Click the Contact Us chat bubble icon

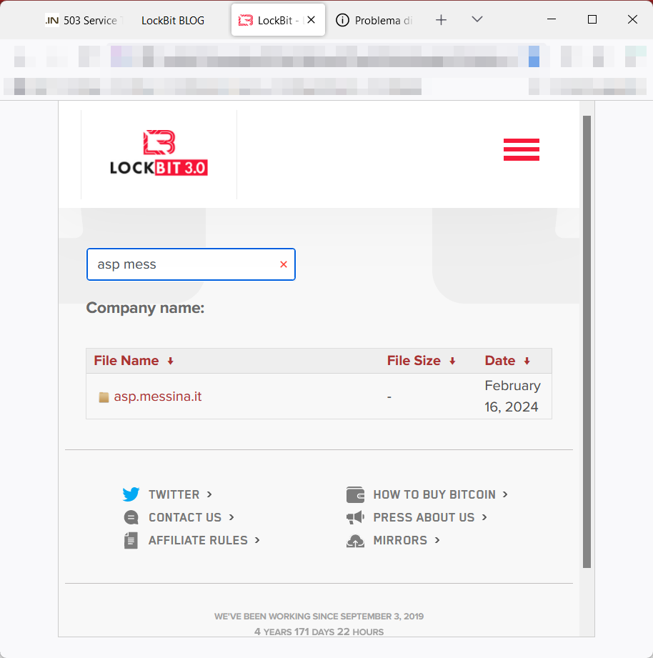131,517
